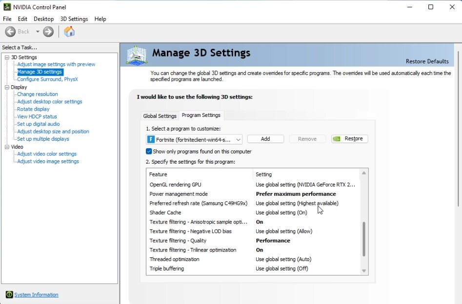Open the program selection dropdown
Image resolution: width=462 pixels, height=304 pixels.
point(238,139)
